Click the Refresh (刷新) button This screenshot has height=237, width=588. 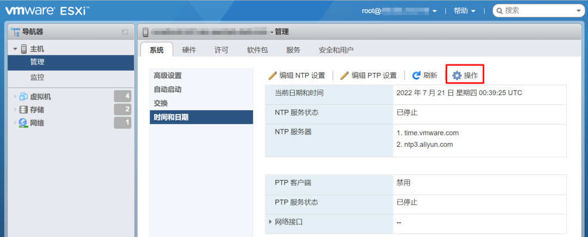pyautogui.click(x=425, y=76)
